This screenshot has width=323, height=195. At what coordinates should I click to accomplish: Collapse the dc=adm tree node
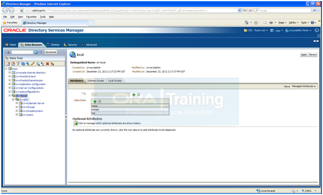pyautogui.click(x=13, y=100)
